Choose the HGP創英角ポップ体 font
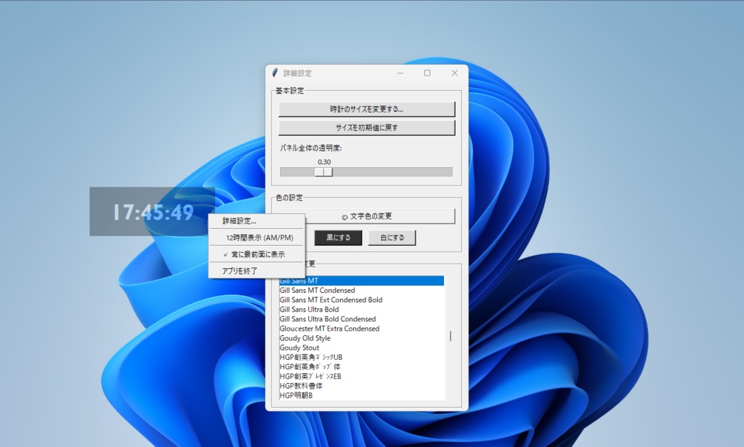 pos(362,367)
